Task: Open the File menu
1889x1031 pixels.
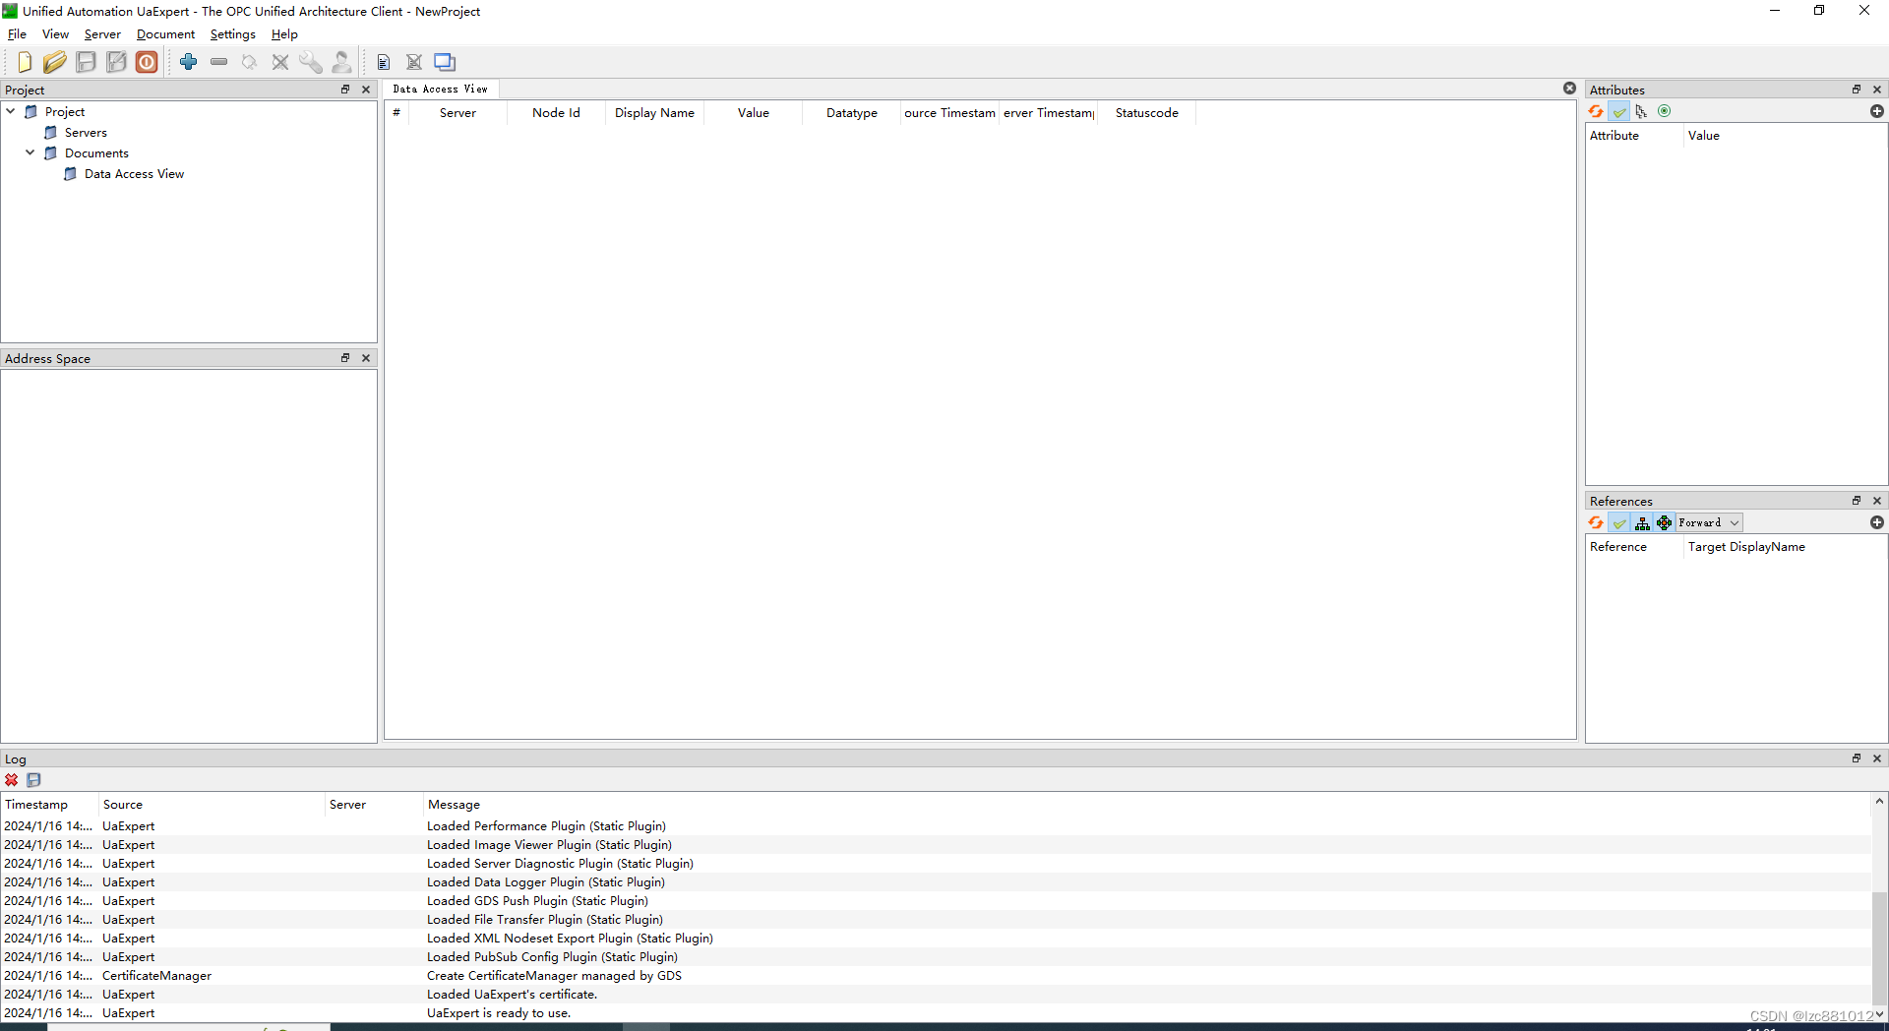Action: pyautogui.click(x=17, y=34)
